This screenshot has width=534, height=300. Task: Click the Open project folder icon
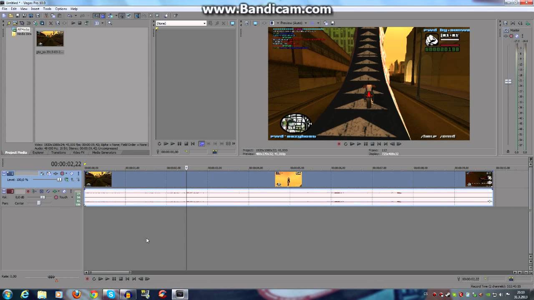11,15
